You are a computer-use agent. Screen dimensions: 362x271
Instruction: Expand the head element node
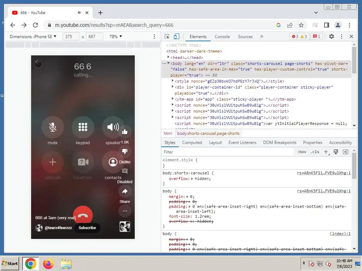coord(168,57)
